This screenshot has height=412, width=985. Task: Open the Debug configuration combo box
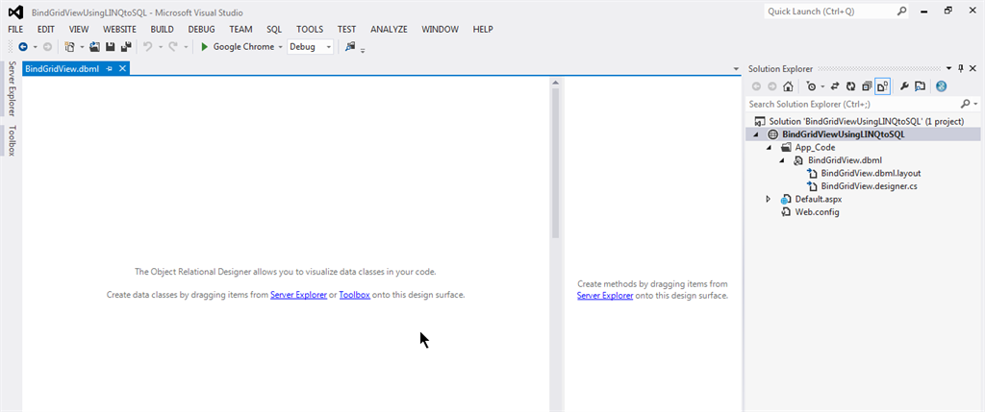[x=311, y=46]
